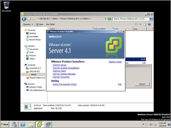
Task: Click the Date modified column header
Action: click(103, 29)
